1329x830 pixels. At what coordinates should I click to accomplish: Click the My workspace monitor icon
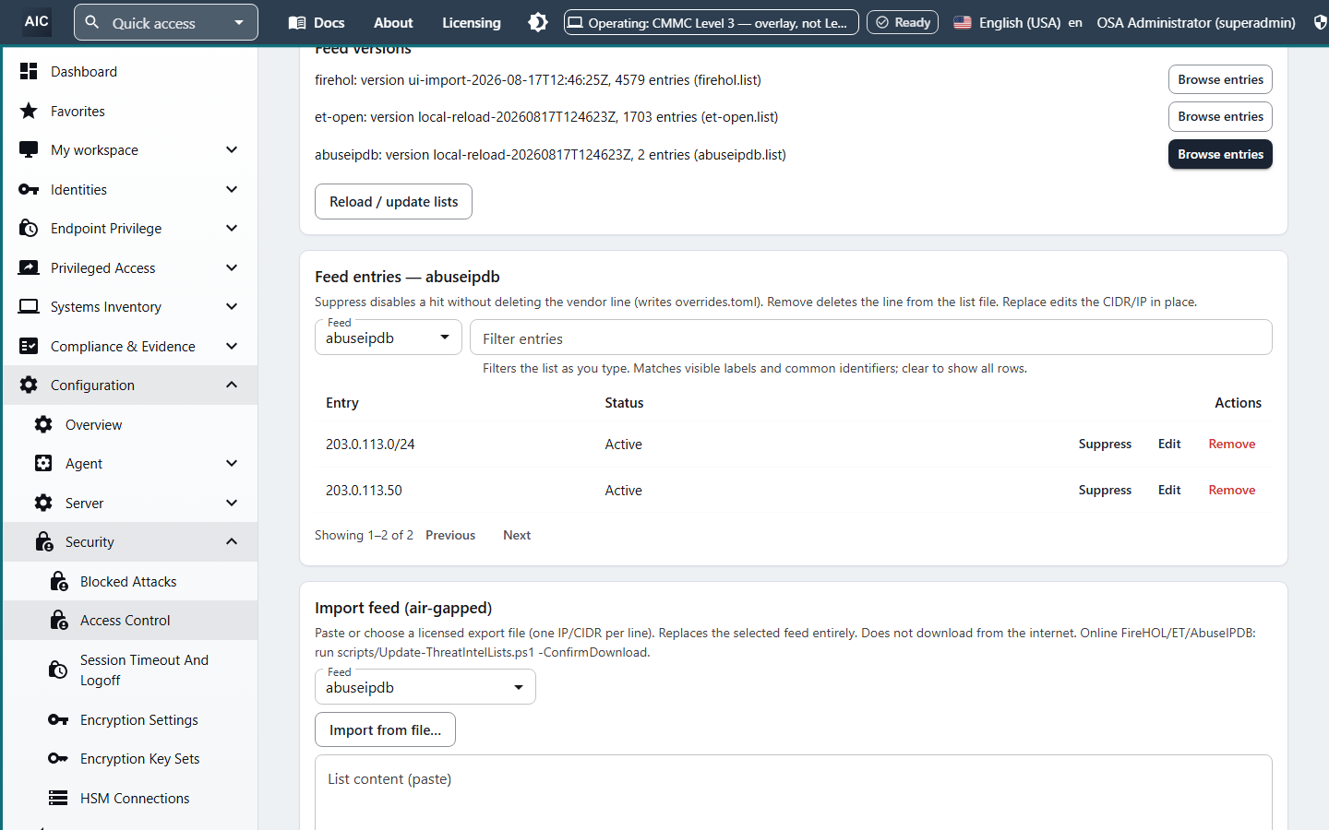[x=29, y=149]
